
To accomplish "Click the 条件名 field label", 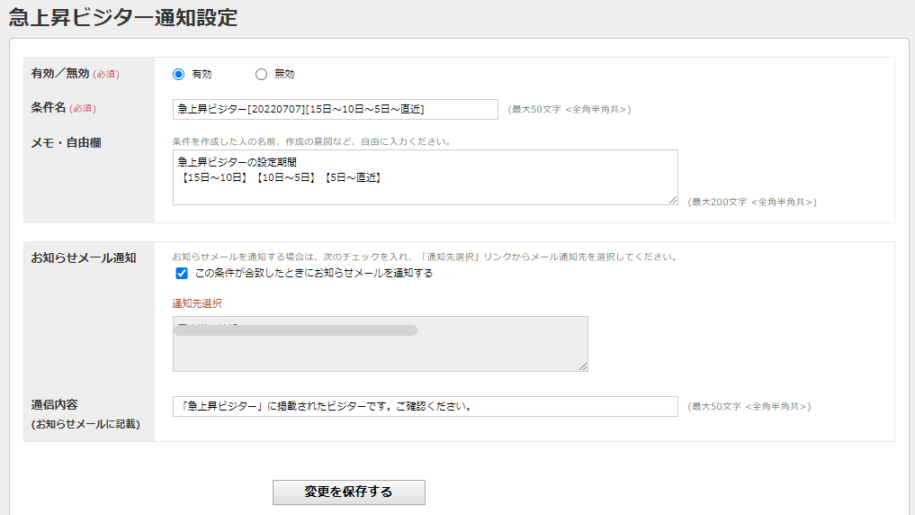I will click(49, 108).
